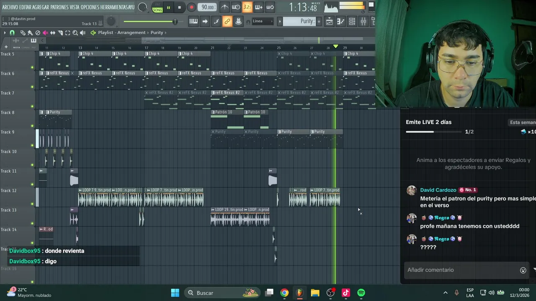
Task: Toggle the orange link to controller button
Action: tap(227, 21)
